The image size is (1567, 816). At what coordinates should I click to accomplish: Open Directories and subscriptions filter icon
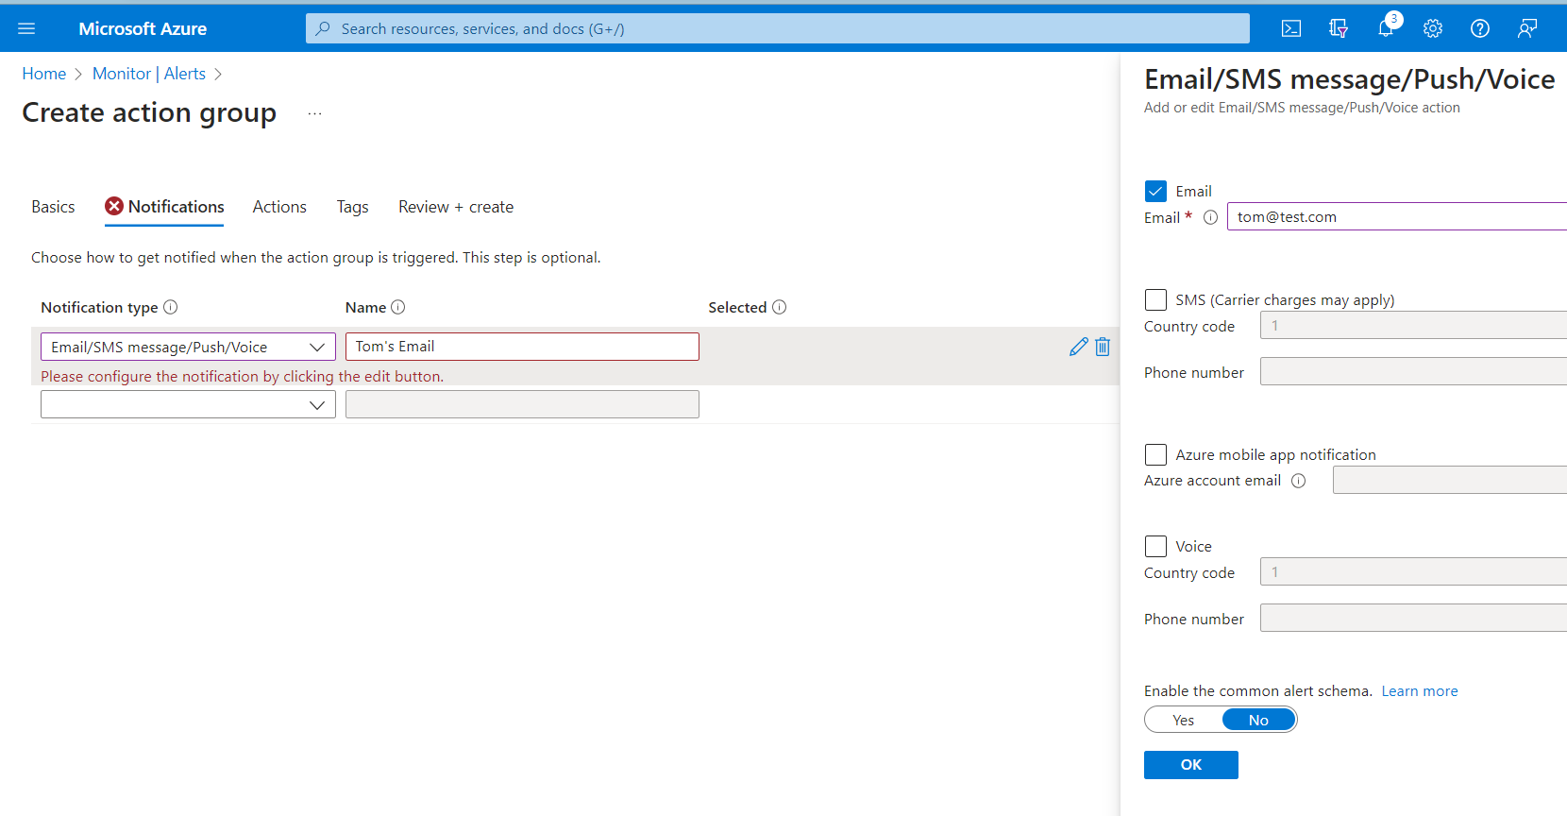(1339, 28)
